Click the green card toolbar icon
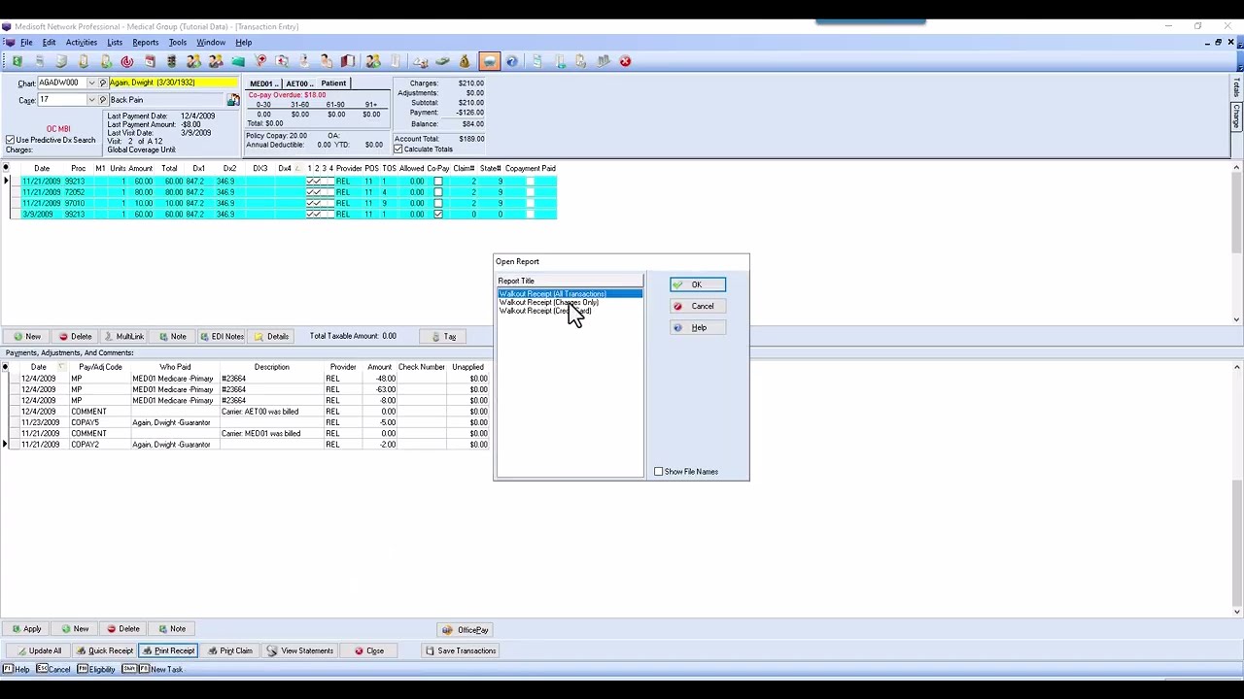 tap(238, 61)
